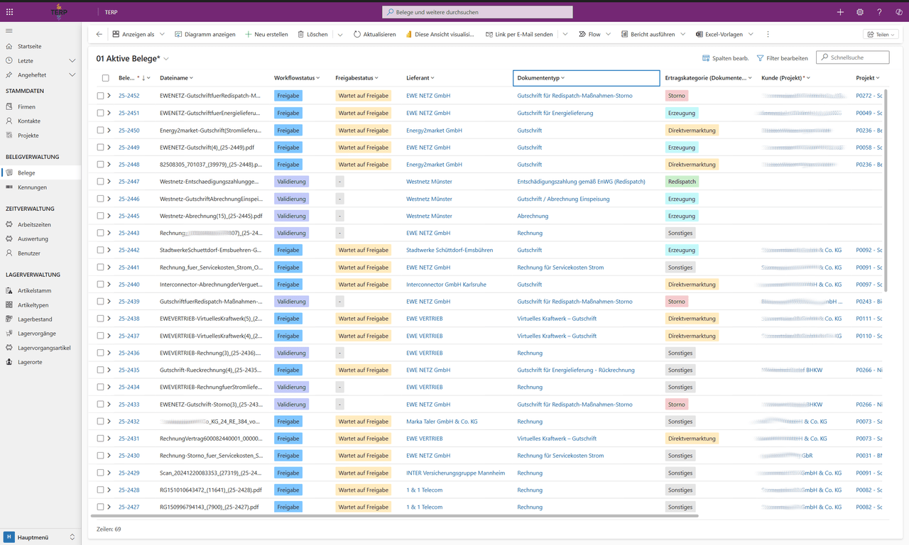Click the help question mark icon
This screenshot has width=909, height=545.
[879, 12]
